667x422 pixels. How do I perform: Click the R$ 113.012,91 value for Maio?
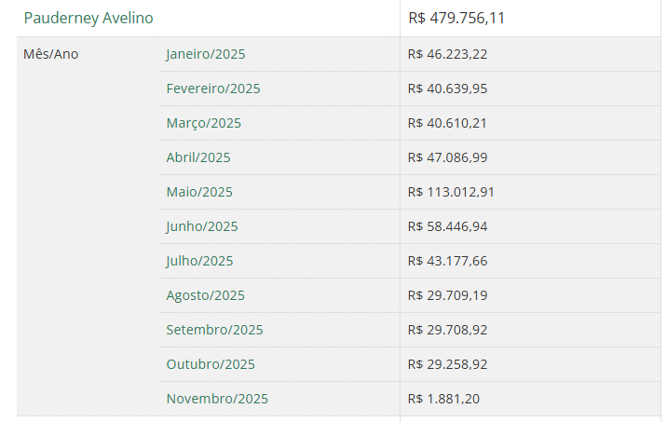coord(451,192)
